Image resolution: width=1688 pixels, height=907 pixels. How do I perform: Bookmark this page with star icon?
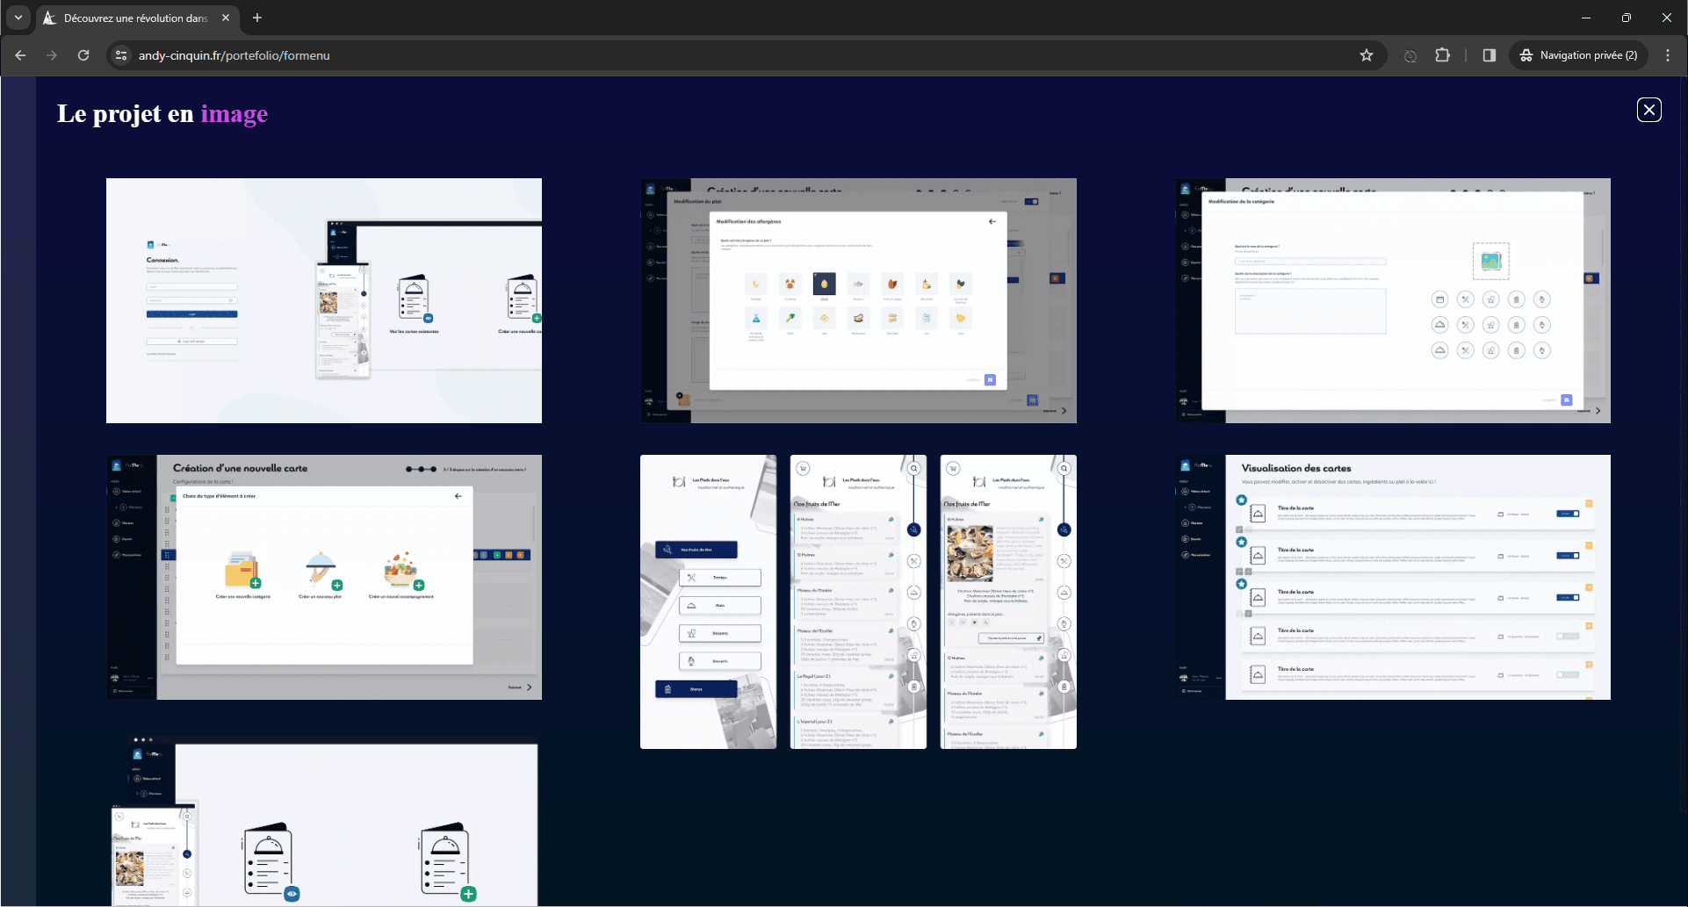pos(1366,55)
